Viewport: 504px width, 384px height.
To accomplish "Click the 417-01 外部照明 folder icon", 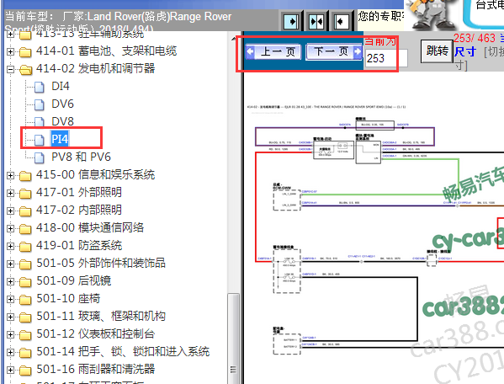I will pyautogui.click(x=25, y=194).
